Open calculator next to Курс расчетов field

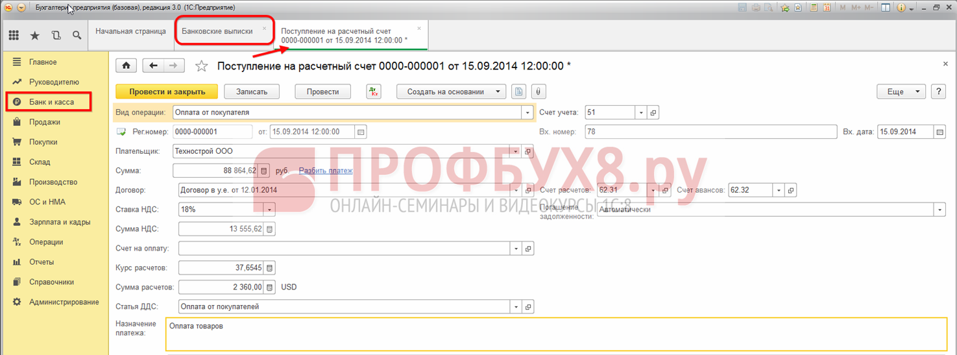tap(270, 267)
